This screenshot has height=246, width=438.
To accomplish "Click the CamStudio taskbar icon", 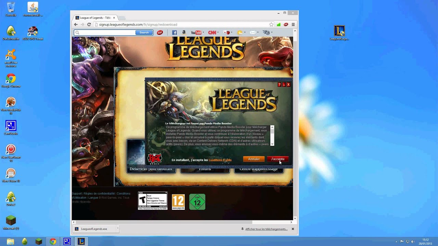I will pyautogui.click(x=67, y=242).
